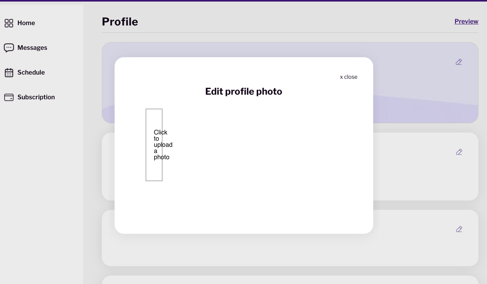Click the Schedule calendar icon
Viewport: 487px width, 284px height.
pyautogui.click(x=9, y=73)
